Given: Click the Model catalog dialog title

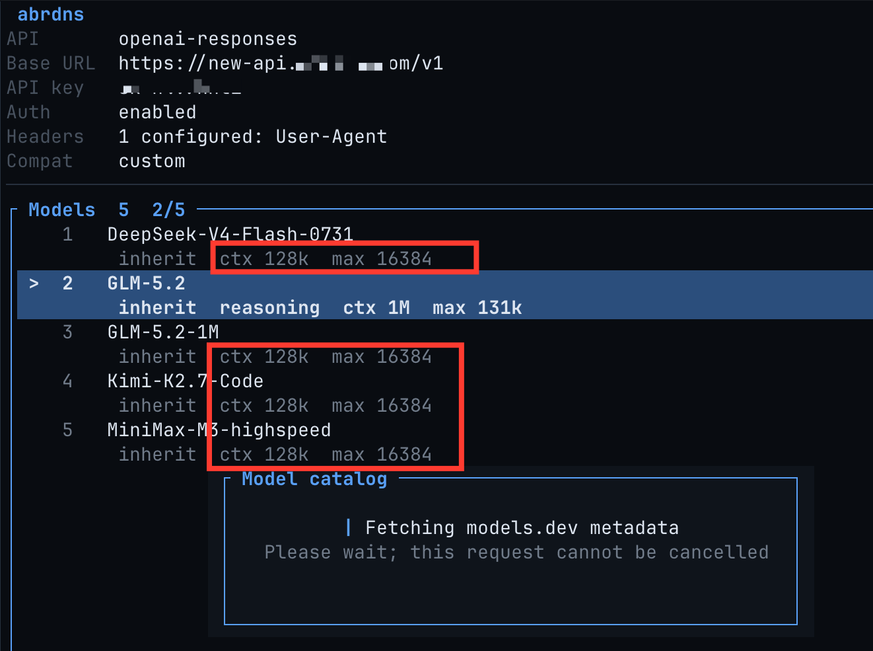Looking at the screenshot, I should (x=314, y=479).
